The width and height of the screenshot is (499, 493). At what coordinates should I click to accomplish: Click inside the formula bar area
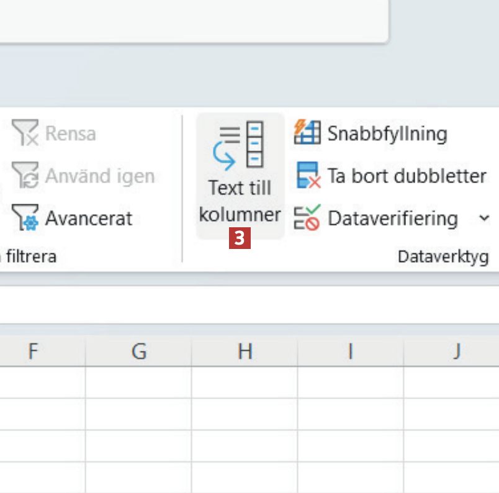pyautogui.click(x=248, y=304)
